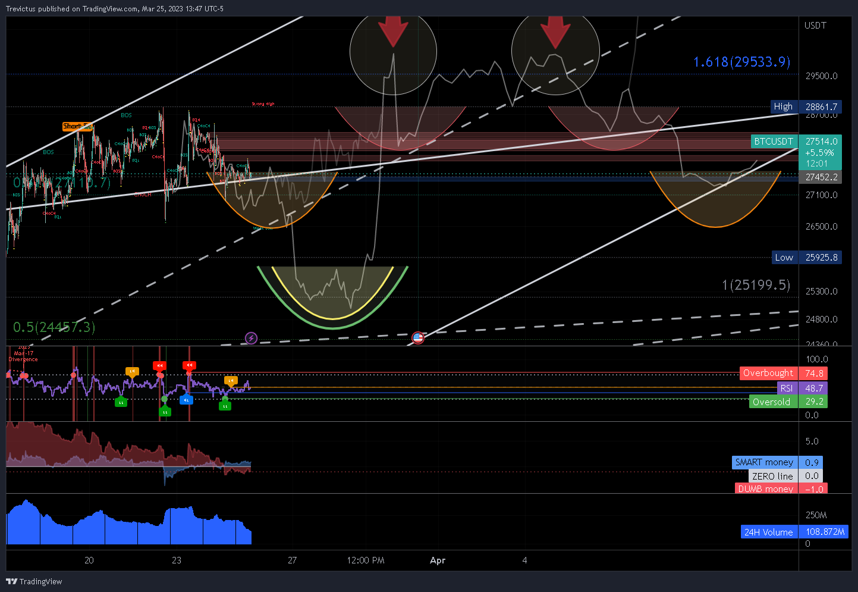858x592 pixels.
Task: Click the 27 date label on time axis
Action: point(292,560)
